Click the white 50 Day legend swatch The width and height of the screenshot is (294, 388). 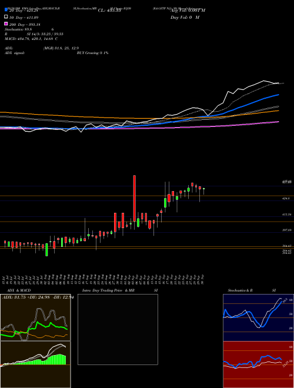pos(6,17)
